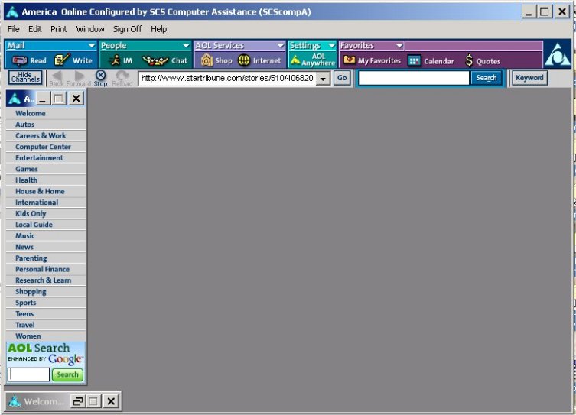Open the Window menu
This screenshot has height=415, width=576.
pyautogui.click(x=90, y=29)
